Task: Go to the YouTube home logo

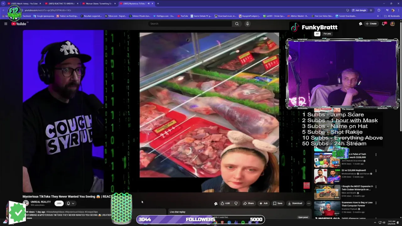Action: click(19, 24)
